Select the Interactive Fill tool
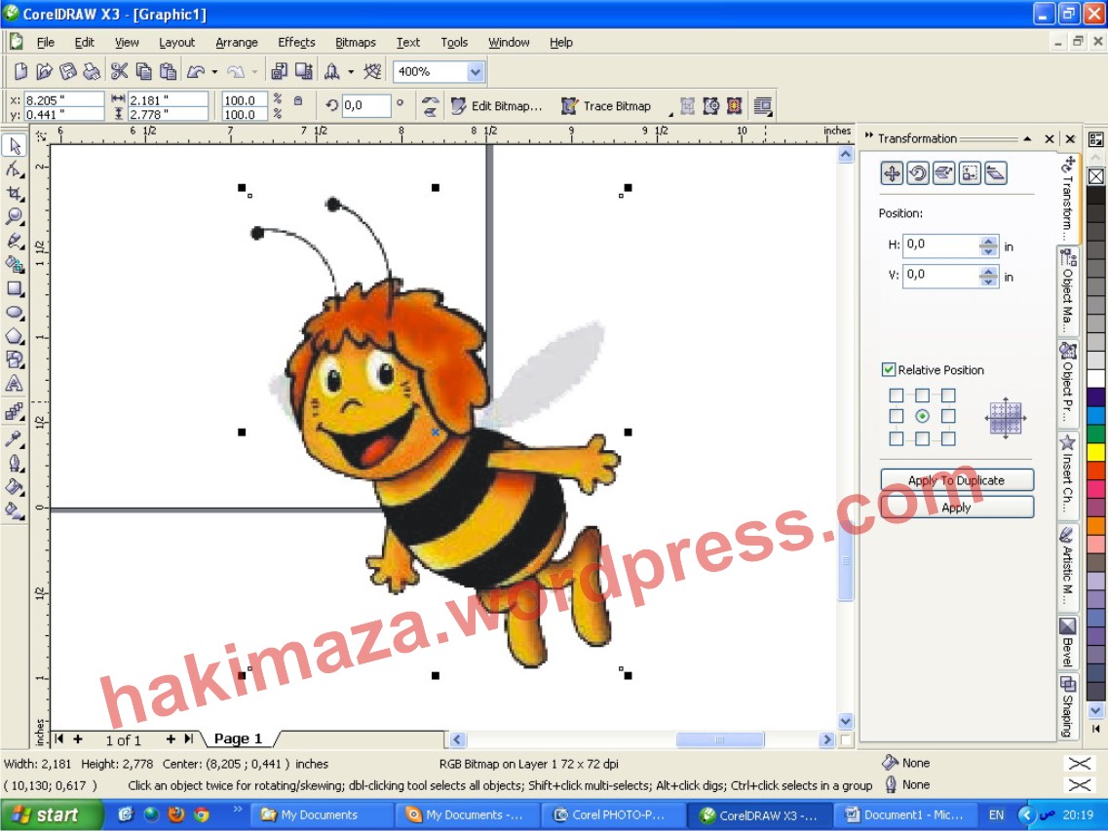 [15, 510]
